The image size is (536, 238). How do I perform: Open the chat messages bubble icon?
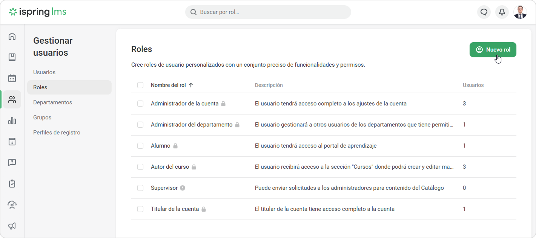click(x=484, y=12)
